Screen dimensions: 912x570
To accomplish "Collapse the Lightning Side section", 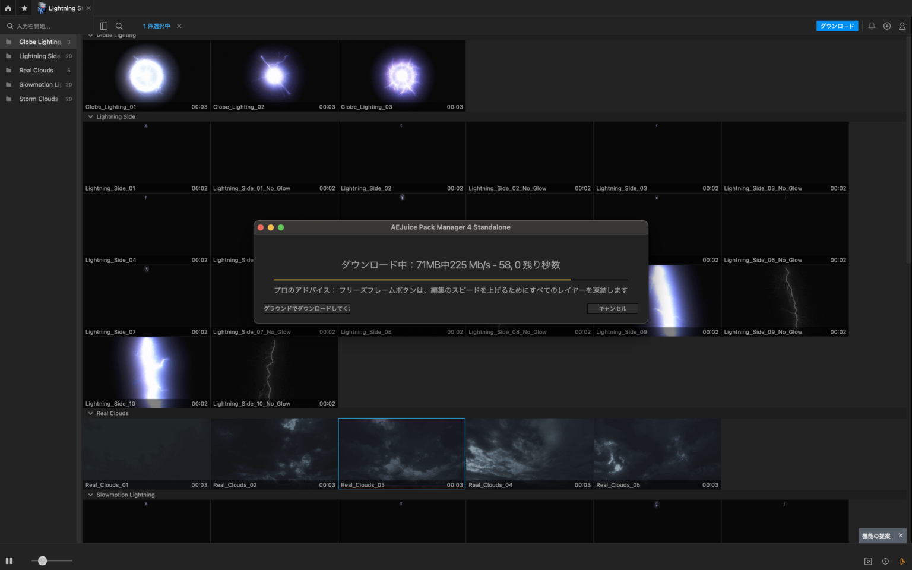I will 91,117.
